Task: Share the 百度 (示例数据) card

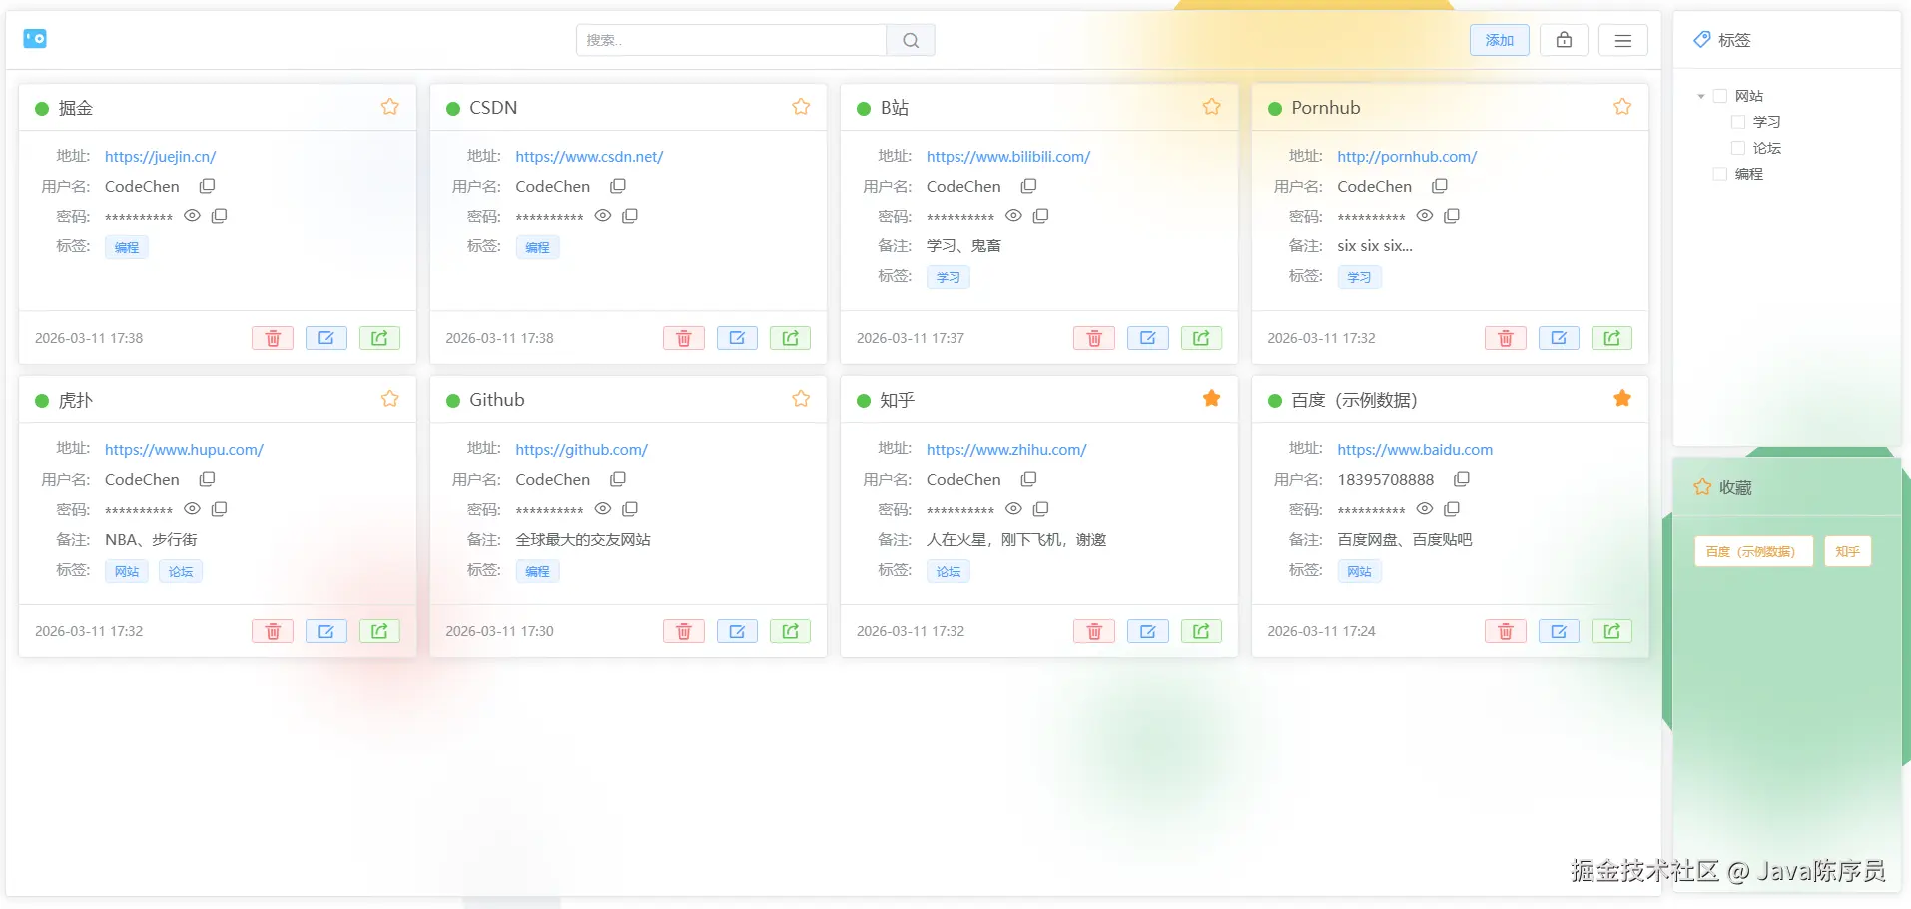Action: coord(1612,631)
